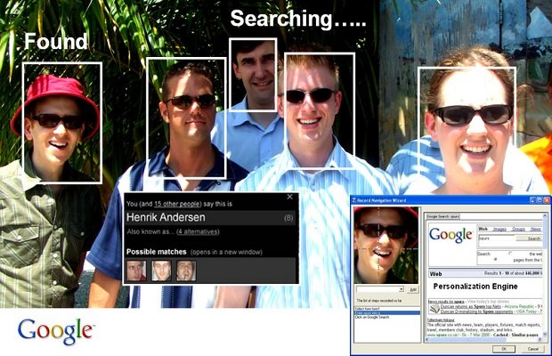
Task: Minimize the Record Navigation Wizard window
Action: 532,200
